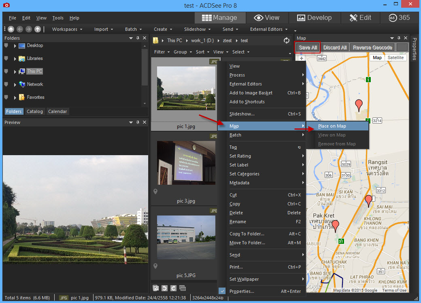Click the map pin near Sai Mai
Viewport: 421px width, 303px height.
[369, 201]
